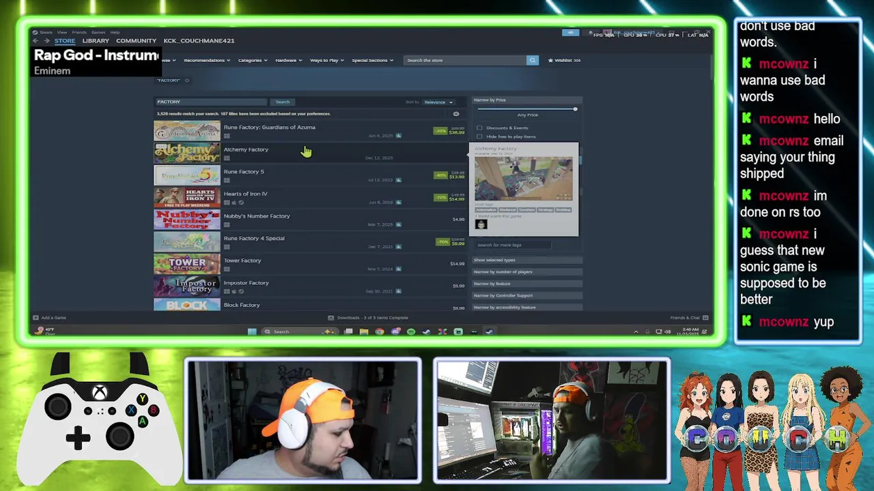
Task: Click Add a Game plus icon
Action: click(x=36, y=318)
